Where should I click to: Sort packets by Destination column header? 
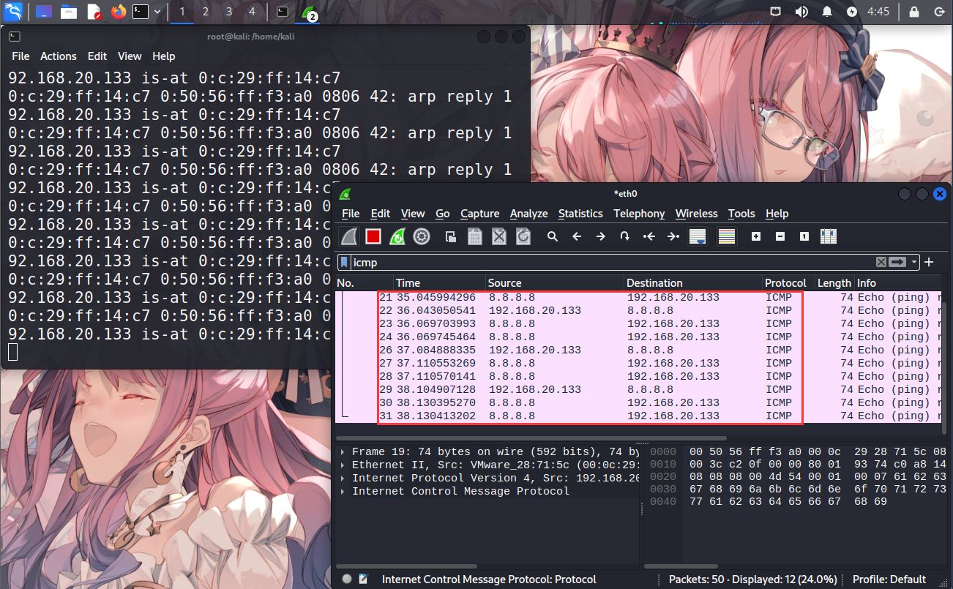(692, 283)
